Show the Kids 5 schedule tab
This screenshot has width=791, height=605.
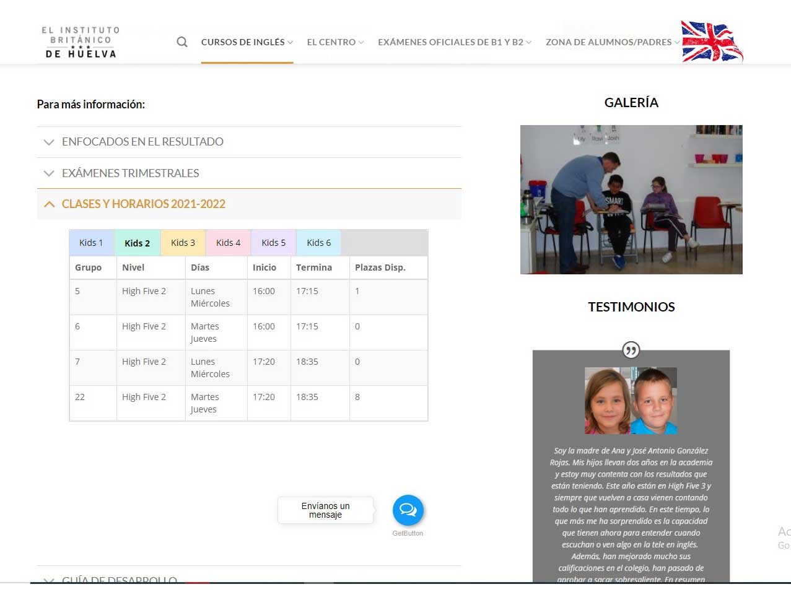pos(273,243)
